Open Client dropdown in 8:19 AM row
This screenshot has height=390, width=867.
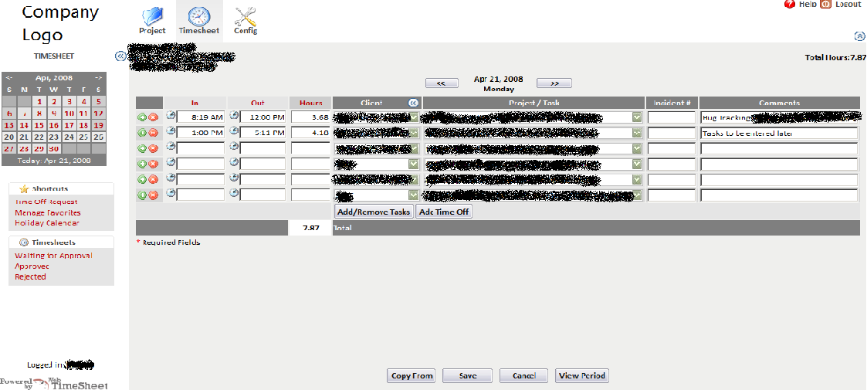[414, 117]
